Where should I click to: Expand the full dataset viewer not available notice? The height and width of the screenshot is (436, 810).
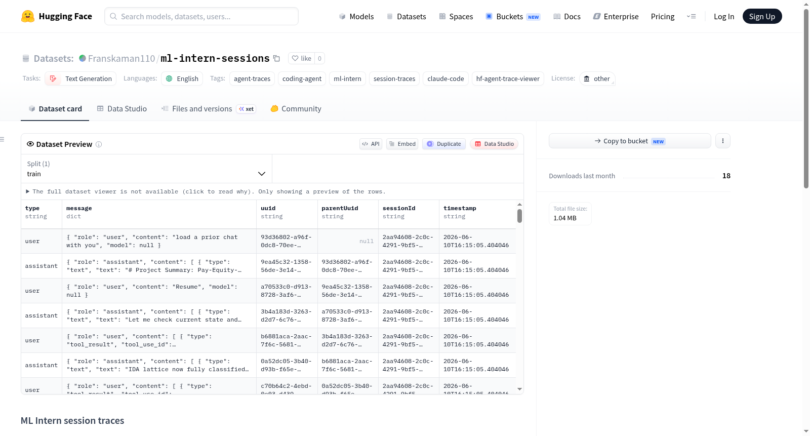click(206, 191)
